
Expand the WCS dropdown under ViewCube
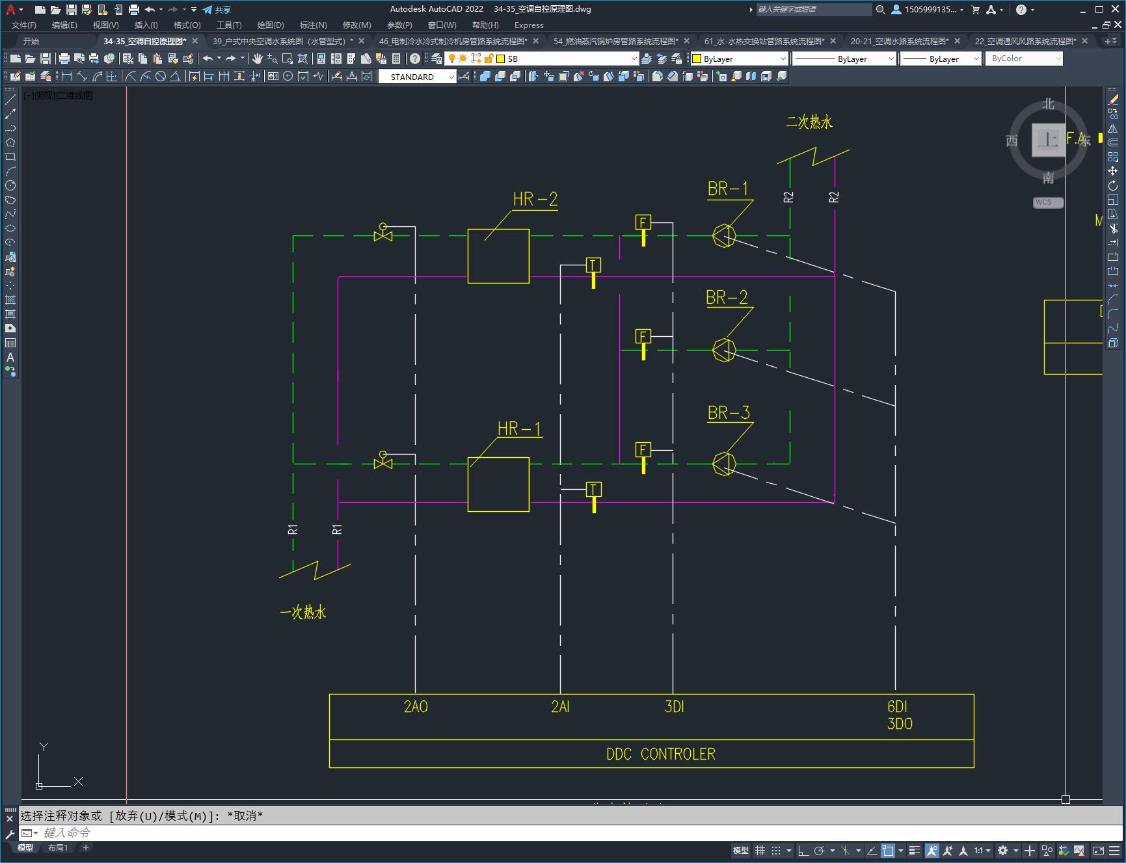click(x=1048, y=202)
